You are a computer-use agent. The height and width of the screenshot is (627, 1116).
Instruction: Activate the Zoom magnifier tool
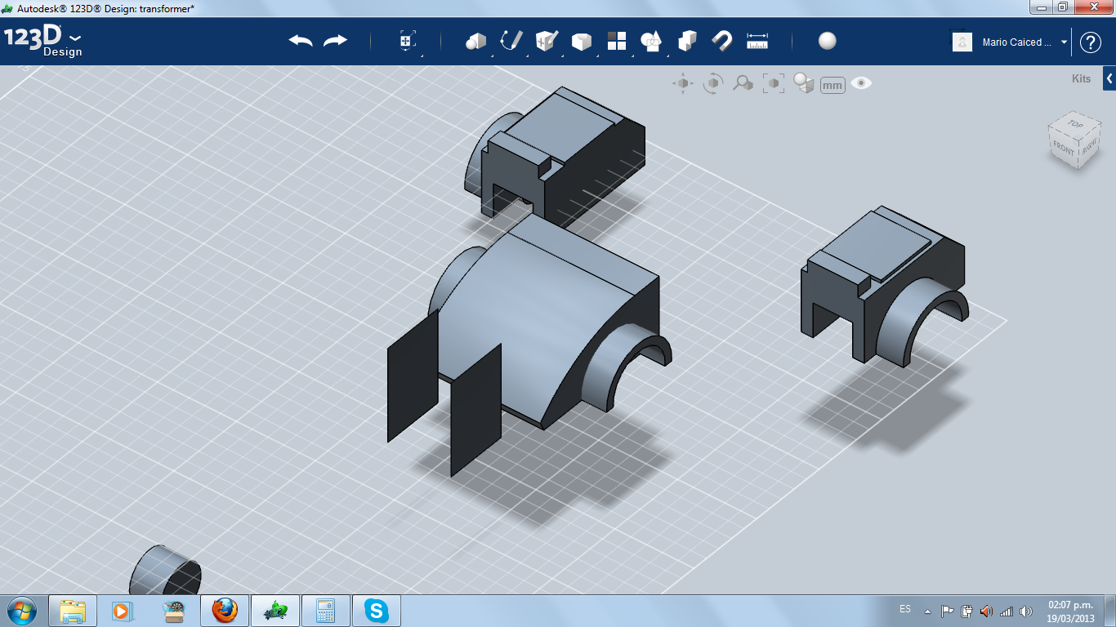[743, 83]
